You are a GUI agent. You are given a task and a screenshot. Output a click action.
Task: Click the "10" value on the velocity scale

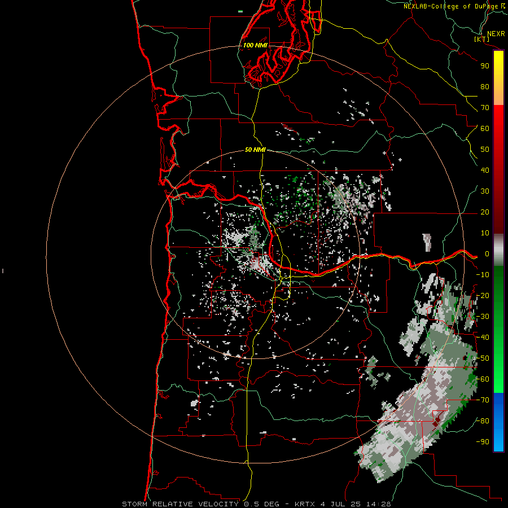[x=485, y=233]
